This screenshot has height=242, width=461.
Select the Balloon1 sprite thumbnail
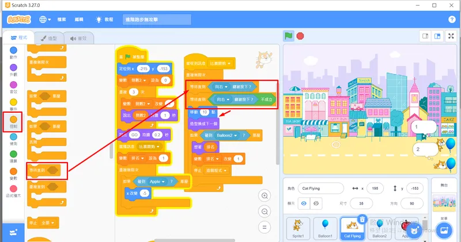tap(325, 229)
